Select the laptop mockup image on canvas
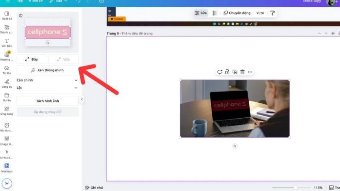 [235, 109]
